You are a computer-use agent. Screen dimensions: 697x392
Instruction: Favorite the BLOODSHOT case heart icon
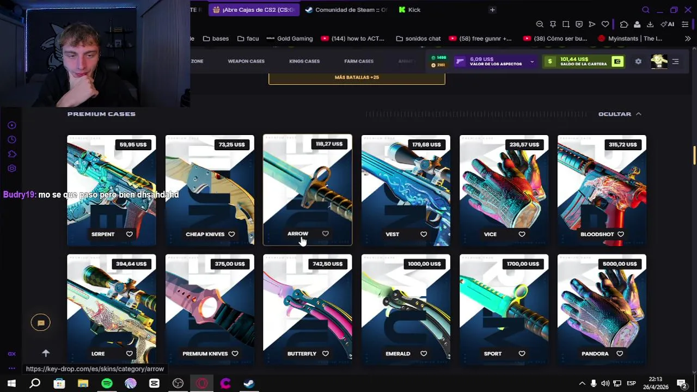[x=621, y=234]
